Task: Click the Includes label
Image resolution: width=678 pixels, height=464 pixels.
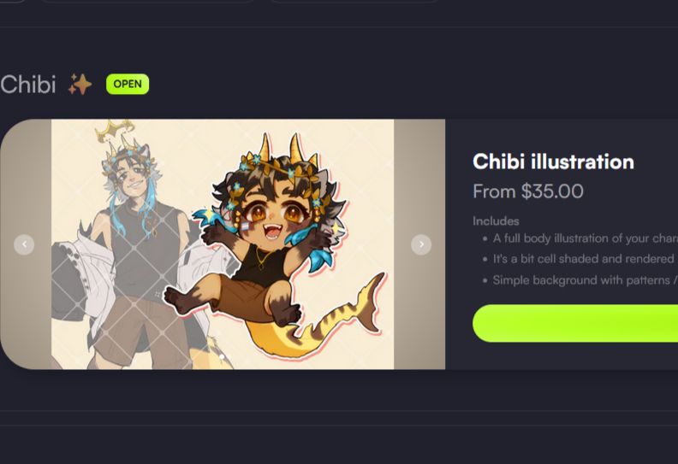Action: coord(496,221)
